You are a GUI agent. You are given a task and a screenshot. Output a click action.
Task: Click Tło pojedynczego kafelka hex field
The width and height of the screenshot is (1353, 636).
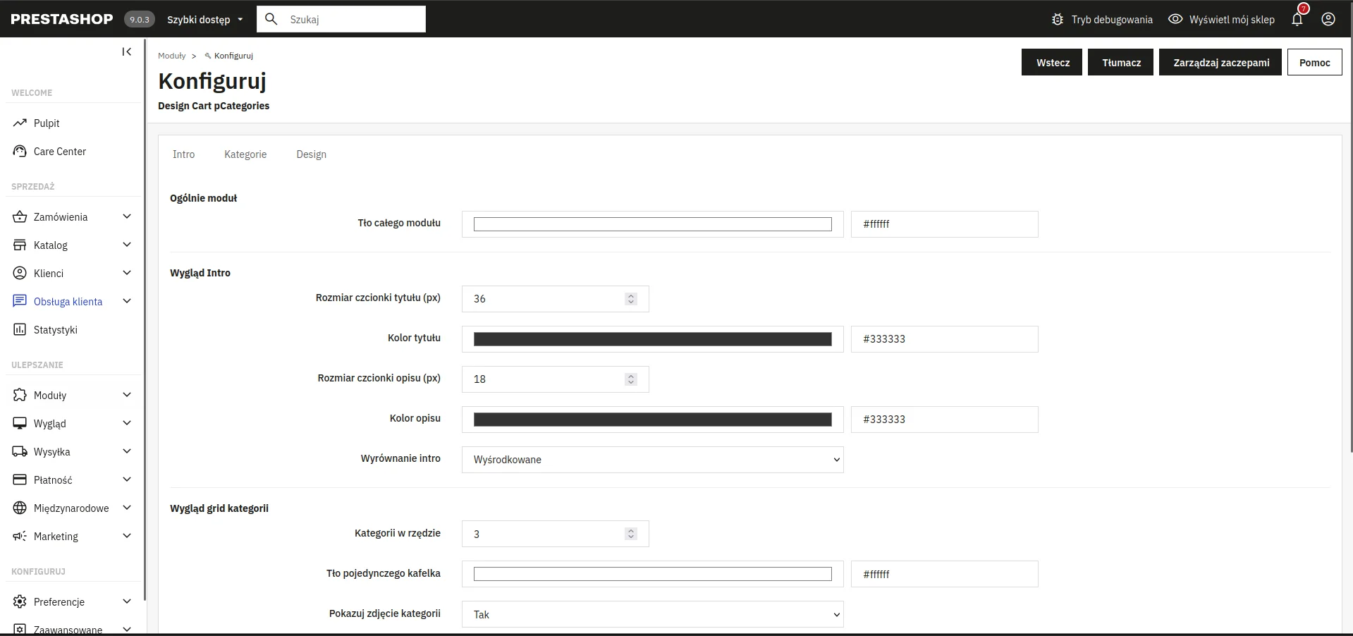click(944, 574)
